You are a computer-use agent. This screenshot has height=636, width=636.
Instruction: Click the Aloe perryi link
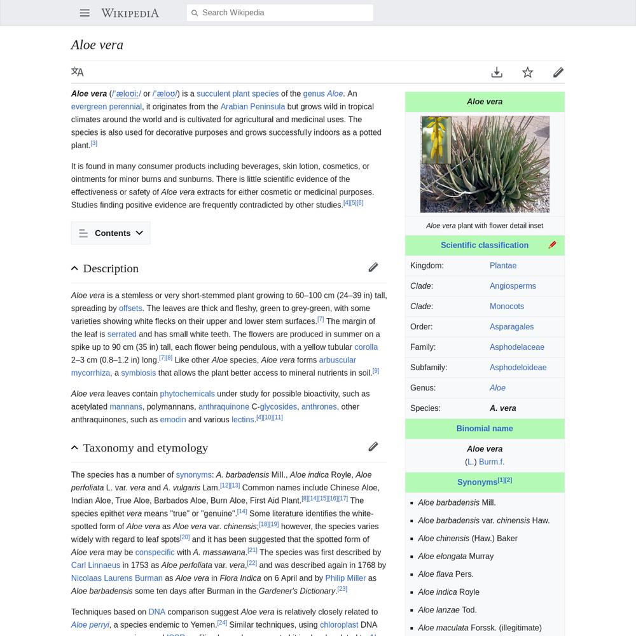[90, 625]
